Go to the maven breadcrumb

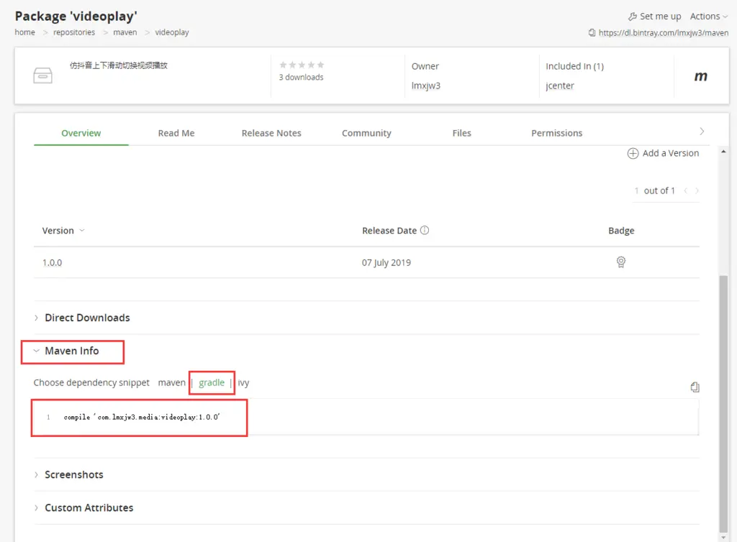[x=125, y=32]
